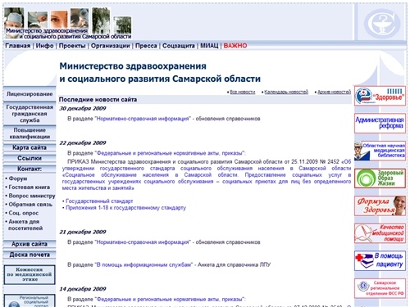410x307 pixels.
Task: Select the 30 декабря 2009 date heading
Action: coord(83,109)
